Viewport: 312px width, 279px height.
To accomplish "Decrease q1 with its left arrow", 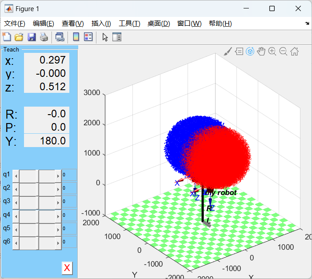I will tap(16, 176).
